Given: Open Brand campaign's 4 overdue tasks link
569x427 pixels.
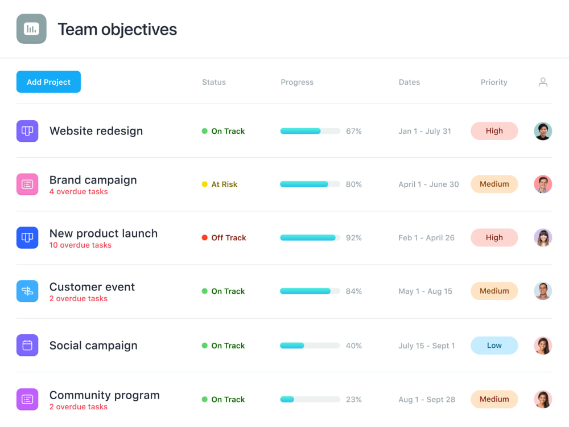Looking at the screenshot, I should (79, 192).
